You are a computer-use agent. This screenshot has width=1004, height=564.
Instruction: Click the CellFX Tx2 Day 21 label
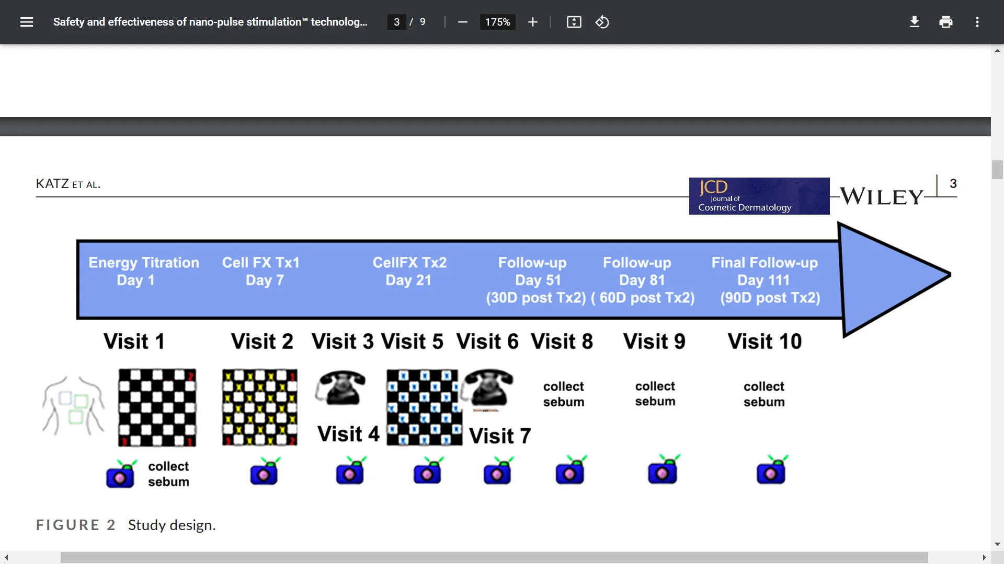tap(409, 271)
